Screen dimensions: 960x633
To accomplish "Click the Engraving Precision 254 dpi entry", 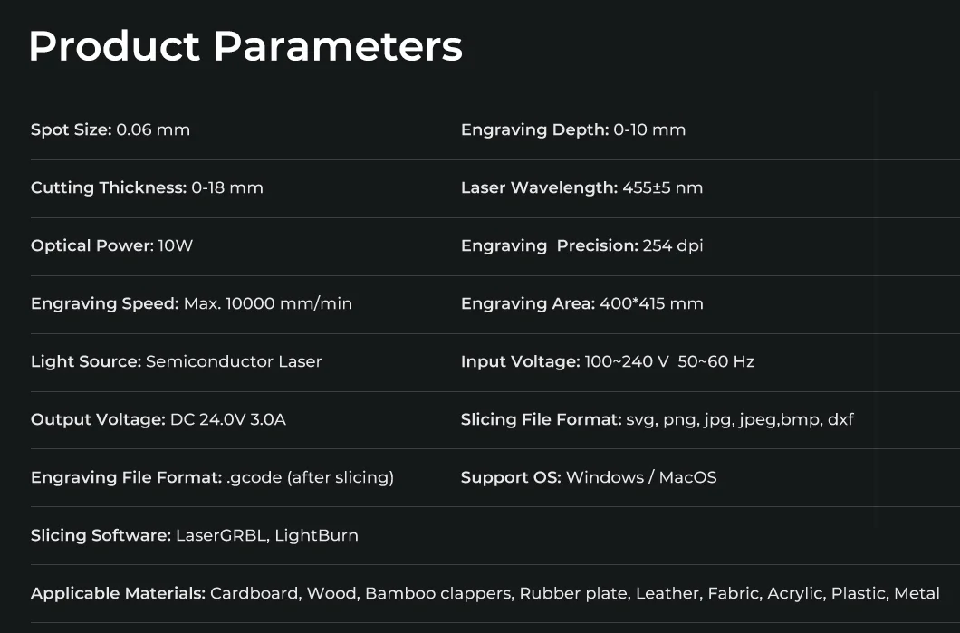I will 581,245.
